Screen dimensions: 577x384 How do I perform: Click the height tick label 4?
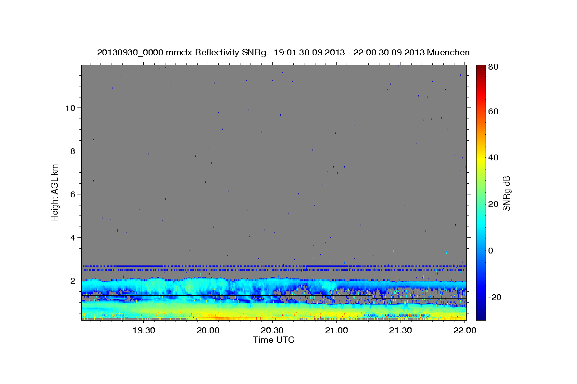coord(73,237)
